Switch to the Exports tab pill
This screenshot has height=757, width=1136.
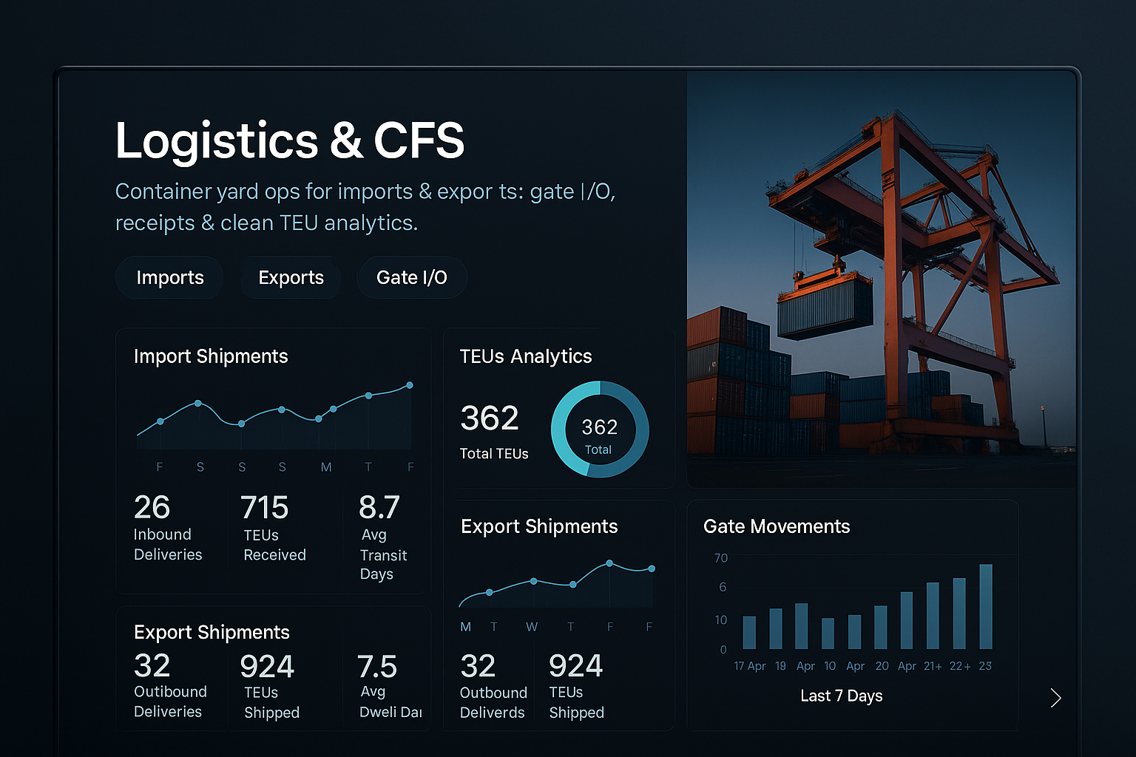pyautogui.click(x=291, y=278)
